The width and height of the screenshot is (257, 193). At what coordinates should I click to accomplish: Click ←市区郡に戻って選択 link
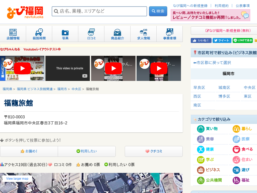[212, 63]
